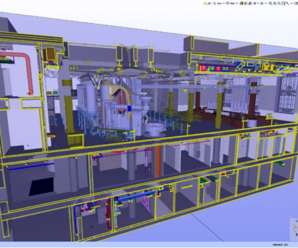Image resolution: width=298 pixels, height=248 pixels.
Task: Open the Spin tool dropdown arrow
Action: pyautogui.click(x=224, y=3)
